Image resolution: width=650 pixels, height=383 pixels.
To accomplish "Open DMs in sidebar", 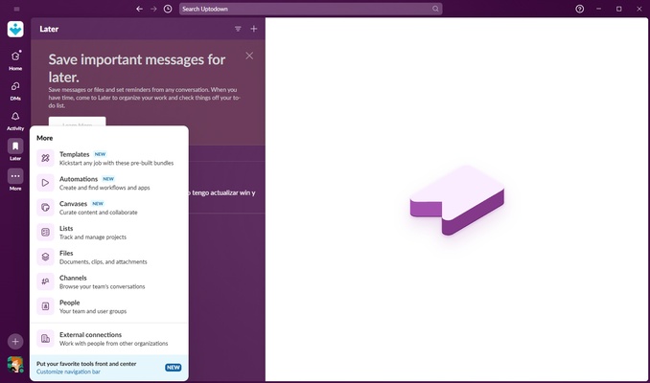I will pyautogui.click(x=15, y=90).
